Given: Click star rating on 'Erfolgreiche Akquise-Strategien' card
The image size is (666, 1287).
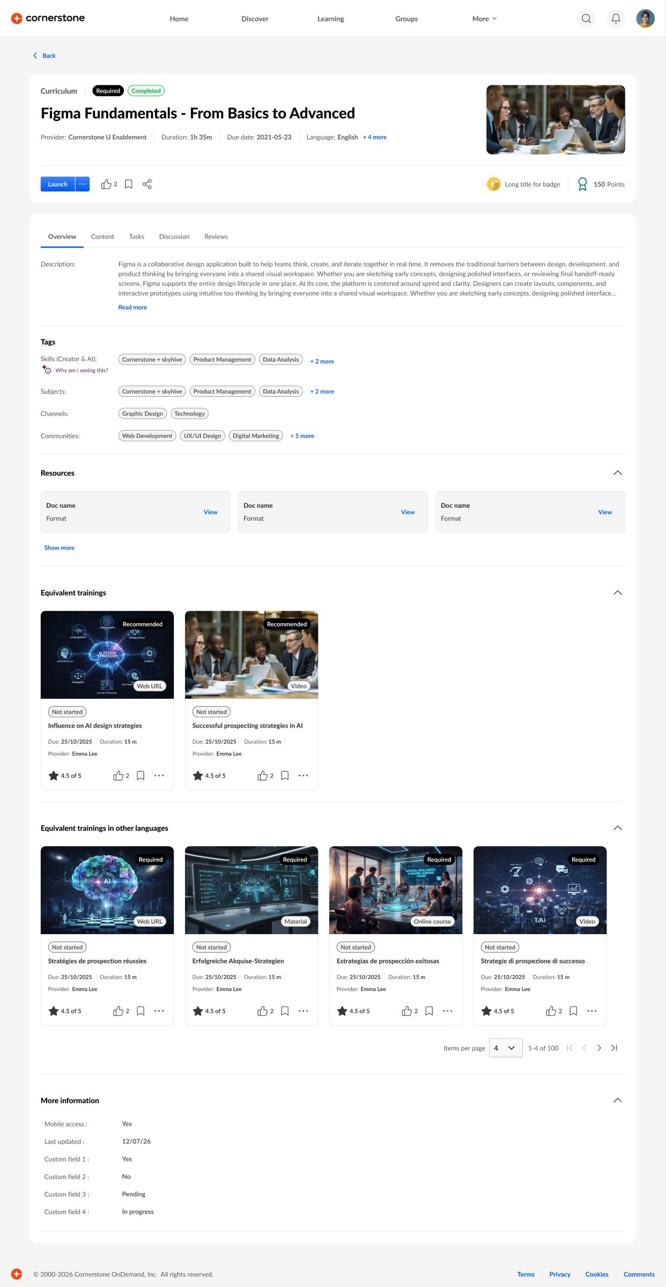Looking at the screenshot, I should click(x=197, y=1011).
